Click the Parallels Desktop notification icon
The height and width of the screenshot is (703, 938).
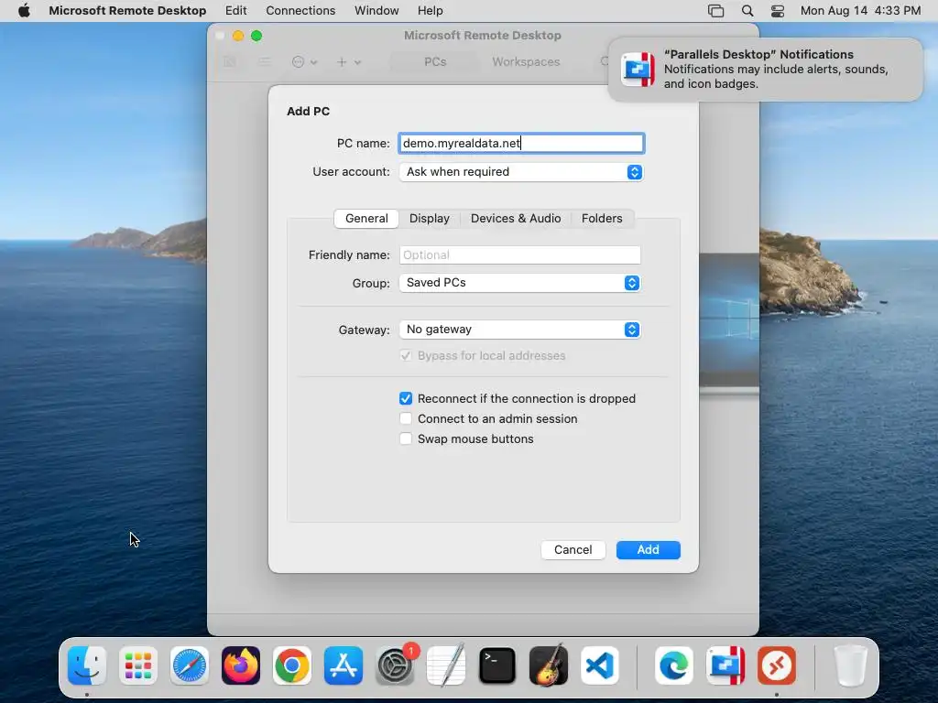[x=638, y=70]
